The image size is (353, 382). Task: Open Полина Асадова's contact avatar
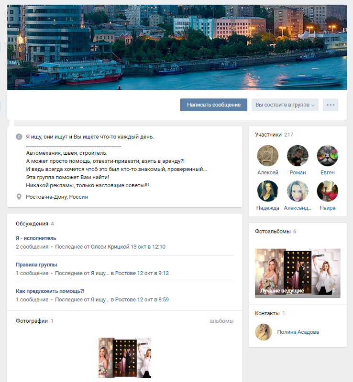click(x=264, y=332)
